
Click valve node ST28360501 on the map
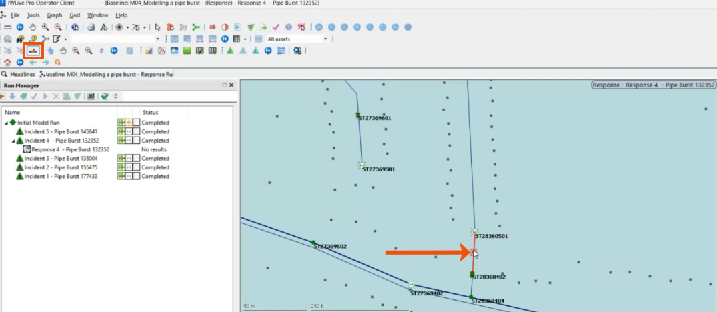(x=475, y=231)
